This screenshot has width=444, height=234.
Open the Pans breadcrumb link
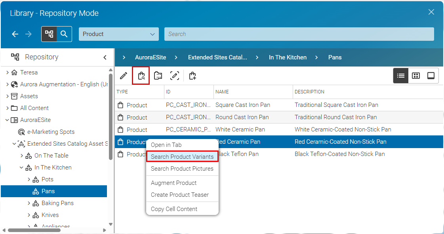click(335, 57)
